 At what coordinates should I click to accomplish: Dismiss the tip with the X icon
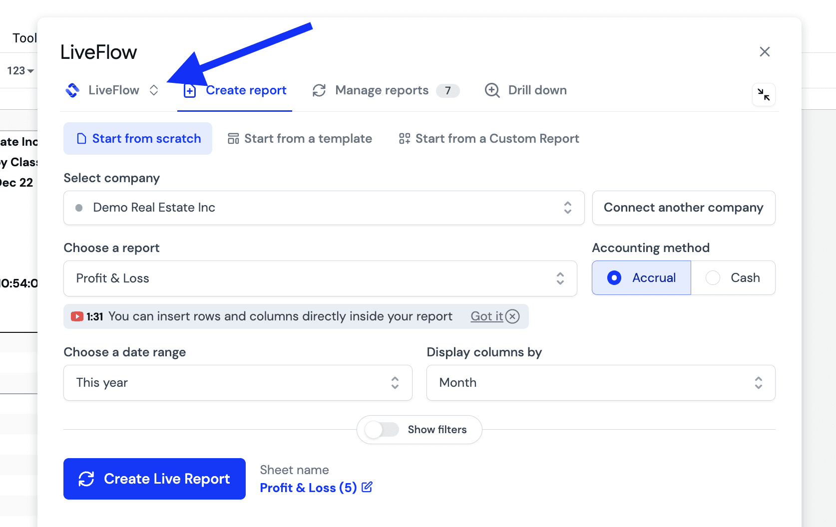pos(512,316)
